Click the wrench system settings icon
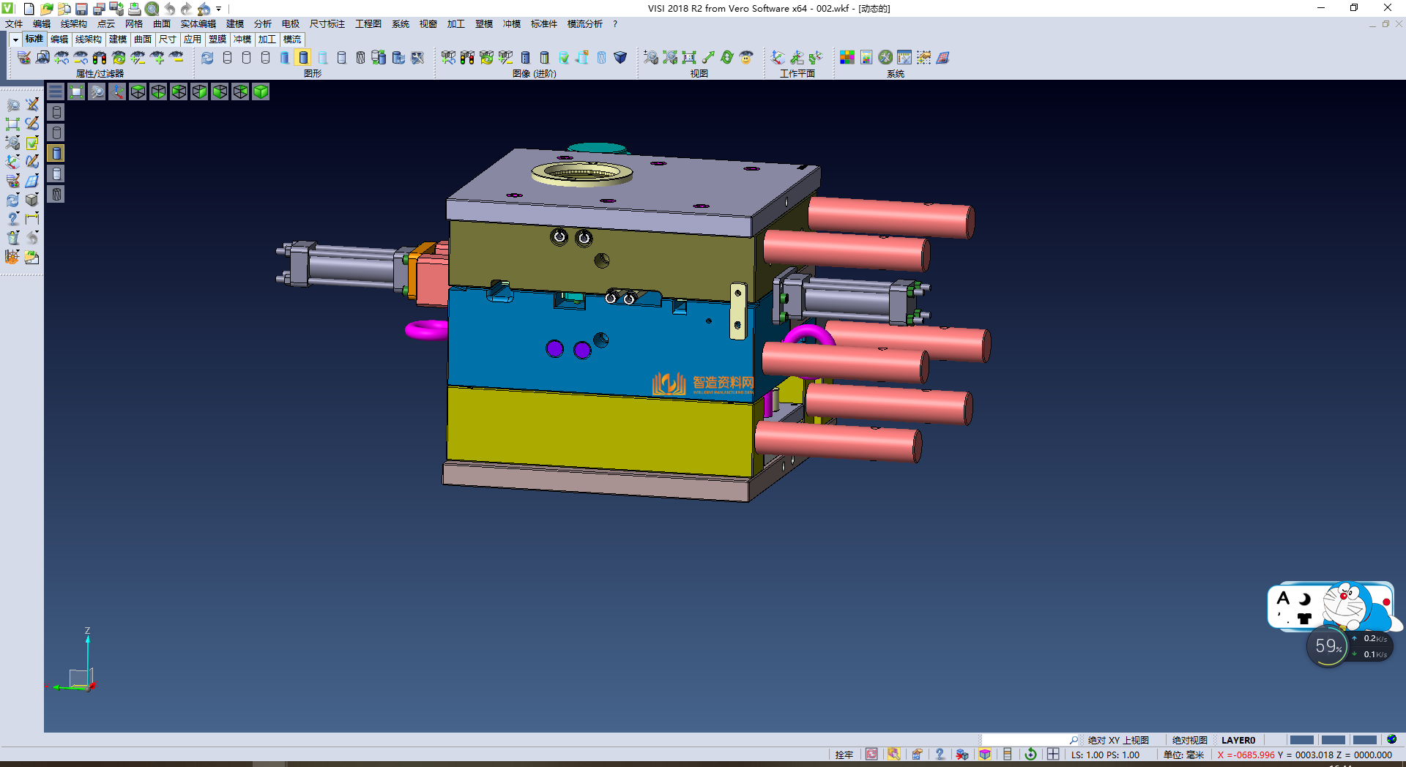1406x767 pixels. tap(885, 58)
